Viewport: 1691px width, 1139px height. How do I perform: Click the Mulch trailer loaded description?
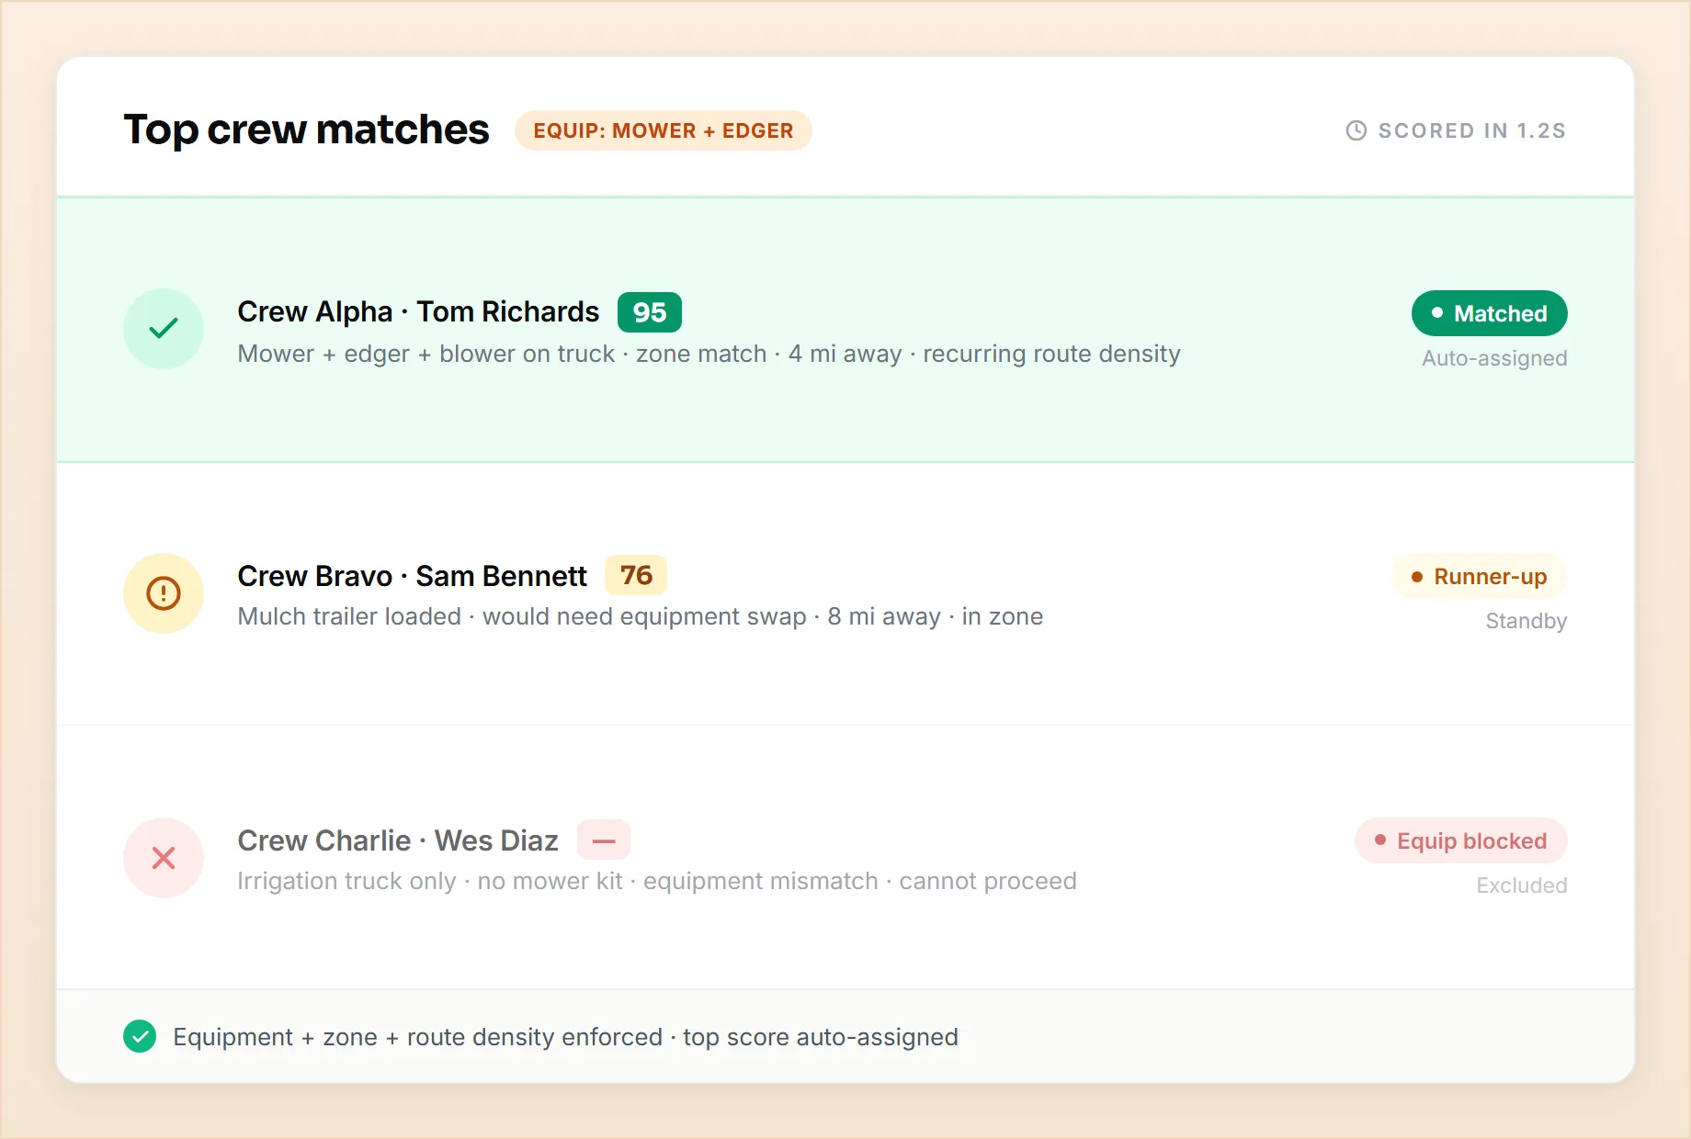pyautogui.click(x=641, y=616)
